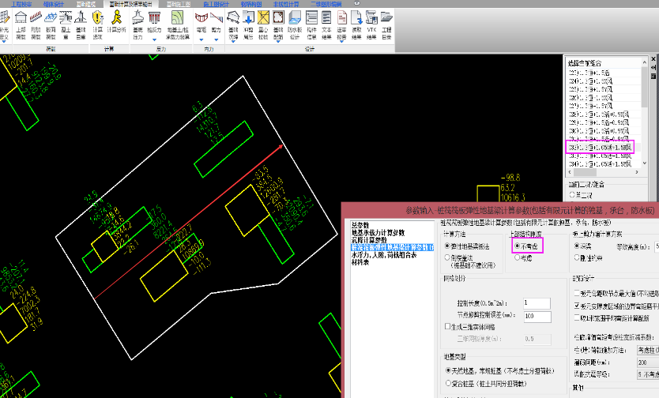
Task: Click the pin icon under the side panel close button
Action: [653, 68]
